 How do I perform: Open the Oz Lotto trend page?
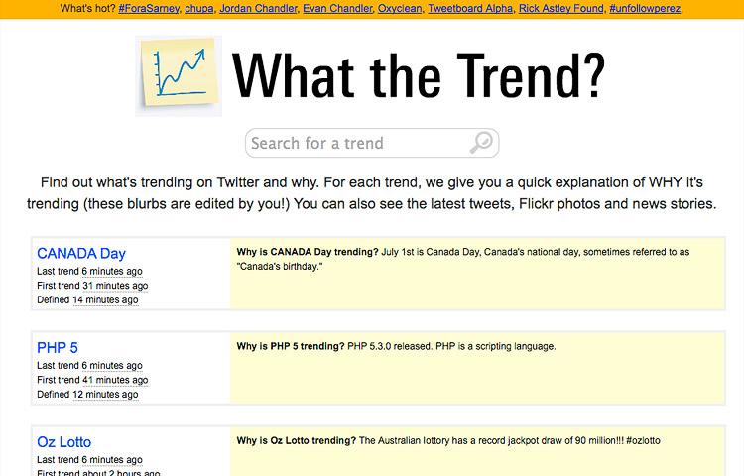coord(64,442)
